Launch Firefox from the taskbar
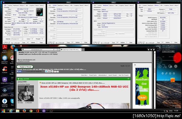Image resolution: width=182 pixels, height=119 pixels. point(24,111)
